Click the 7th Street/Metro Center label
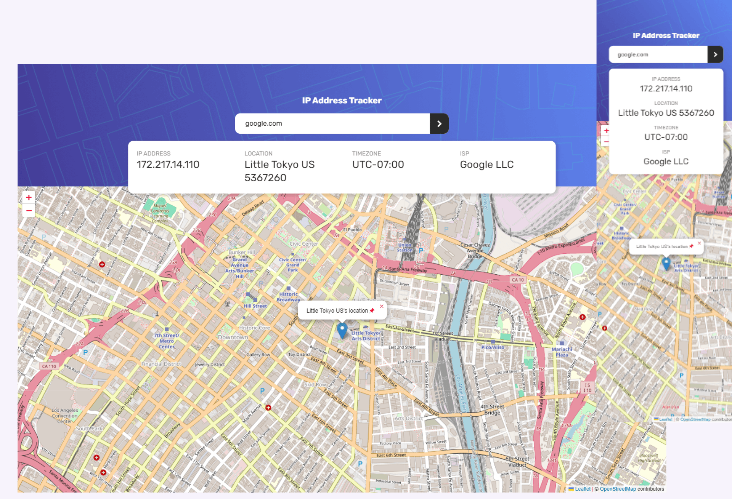 (167, 341)
